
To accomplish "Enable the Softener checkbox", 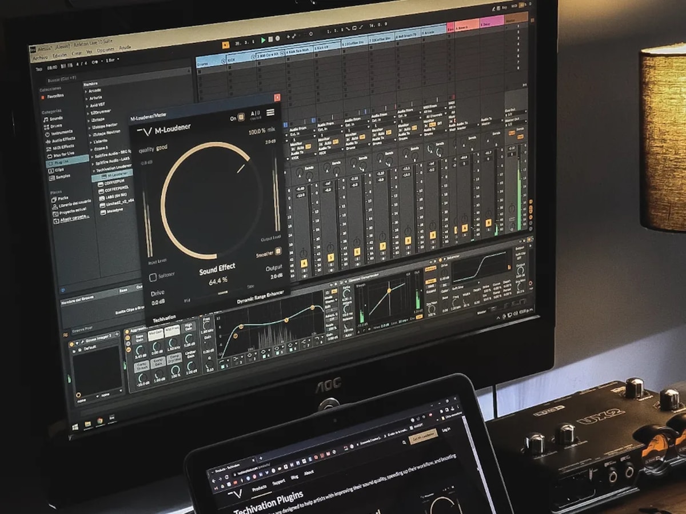I will (153, 277).
